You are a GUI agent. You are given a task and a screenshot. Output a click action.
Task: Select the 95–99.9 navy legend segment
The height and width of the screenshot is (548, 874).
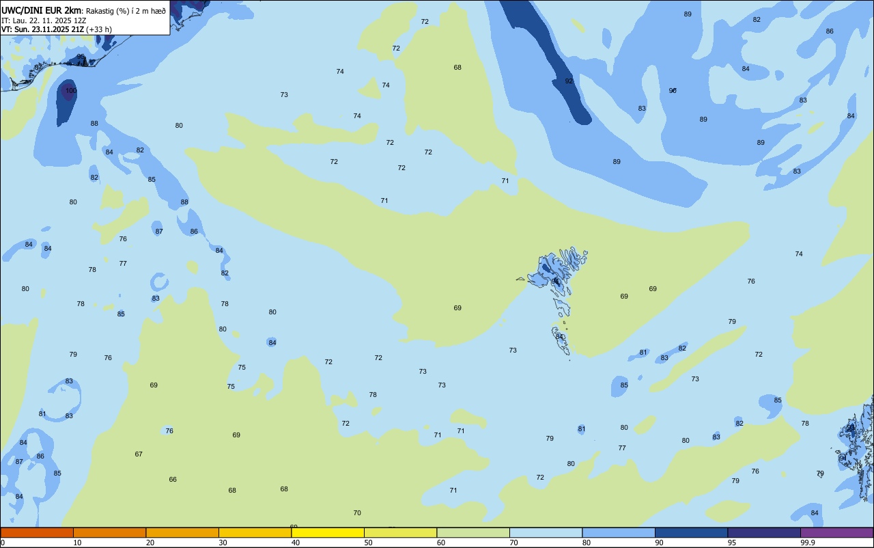pos(764,532)
